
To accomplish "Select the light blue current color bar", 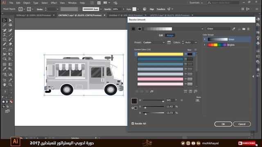I will pos(160,69).
